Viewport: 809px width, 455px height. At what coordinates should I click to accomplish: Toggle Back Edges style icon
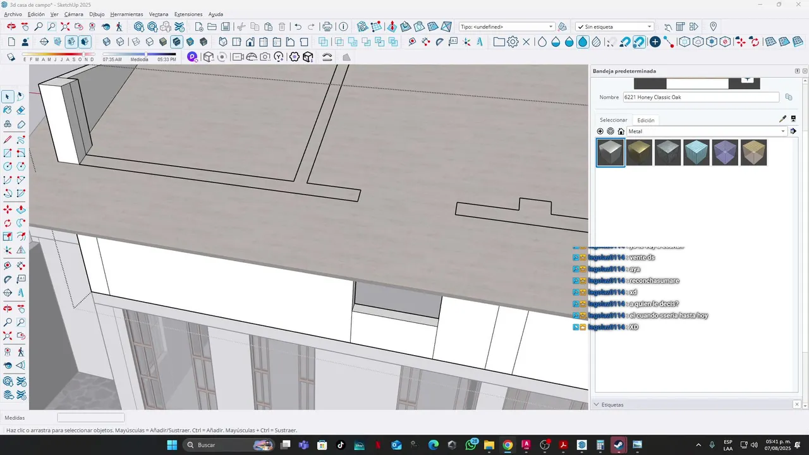[x=120, y=42]
